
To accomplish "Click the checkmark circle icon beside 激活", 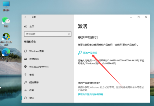I will click(25, 98).
